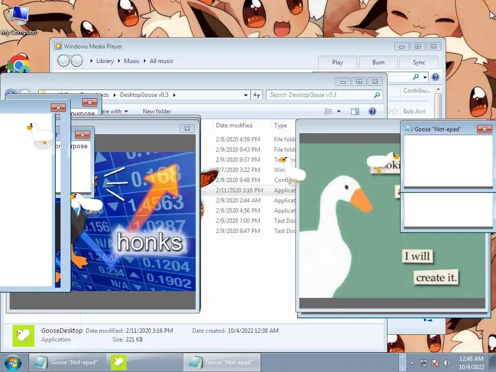
Task: Select the Library breadcrumb in Media Player
Action: click(x=105, y=61)
